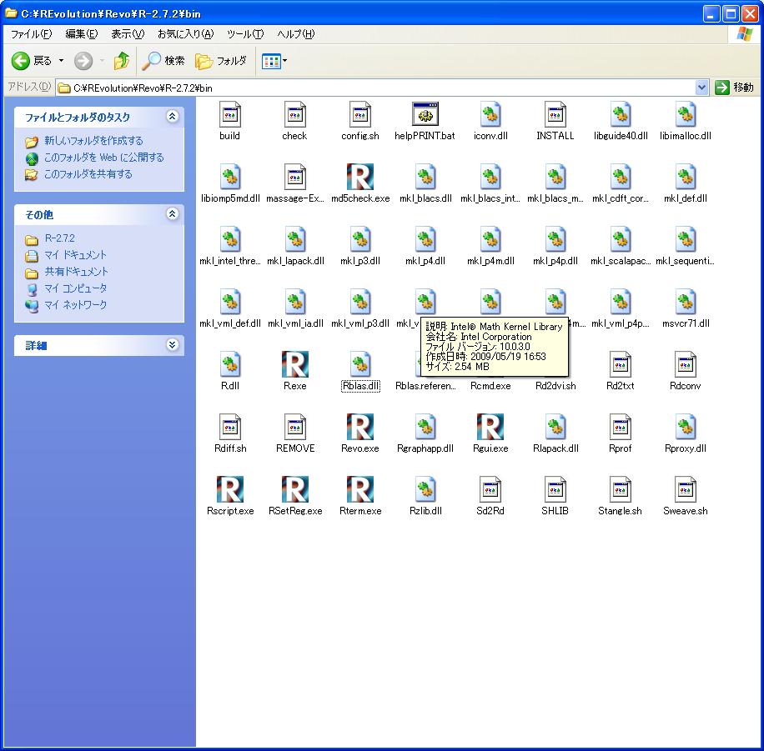Select the Rterm.exe icon

pyautogui.click(x=359, y=489)
